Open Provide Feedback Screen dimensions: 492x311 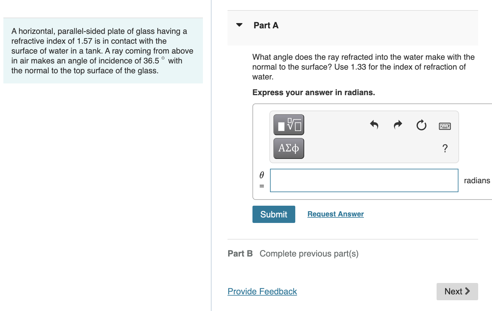point(262,291)
